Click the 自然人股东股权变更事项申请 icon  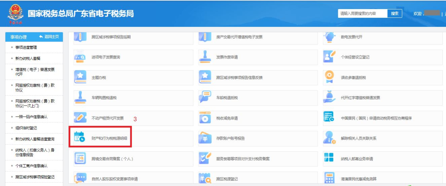80,178
